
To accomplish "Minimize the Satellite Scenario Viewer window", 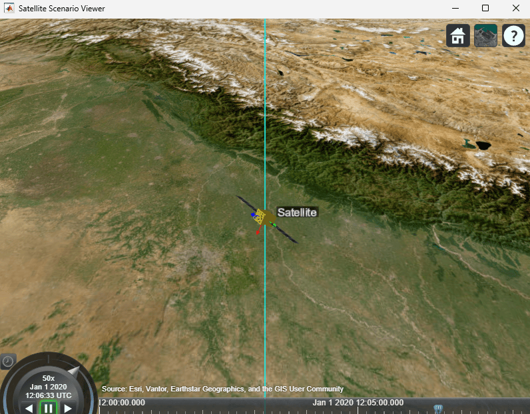I will click(455, 8).
